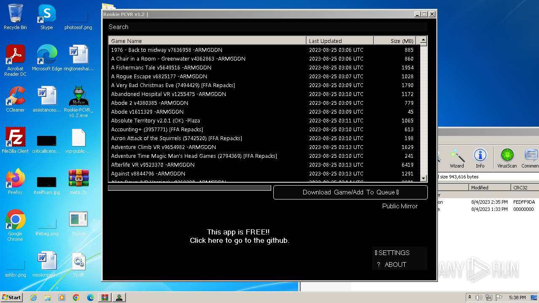Select 'Adventure Time Magic Man's Head Games' row

264,156
